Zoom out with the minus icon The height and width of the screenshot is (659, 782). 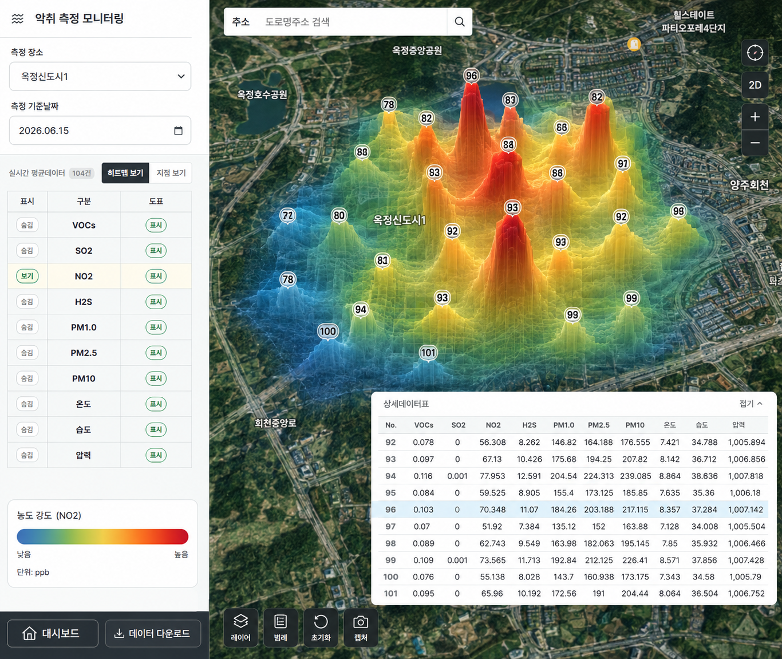755,143
